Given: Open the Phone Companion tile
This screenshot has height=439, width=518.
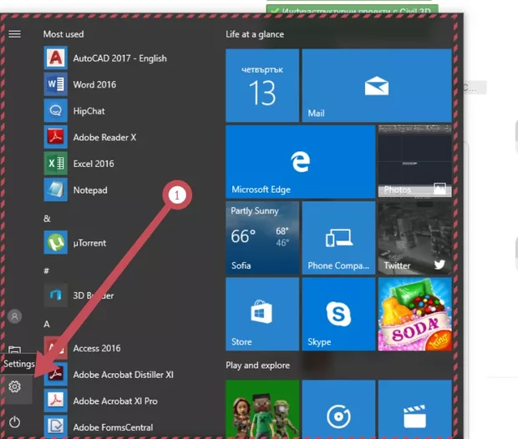Looking at the screenshot, I should click(x=338, y=238).
